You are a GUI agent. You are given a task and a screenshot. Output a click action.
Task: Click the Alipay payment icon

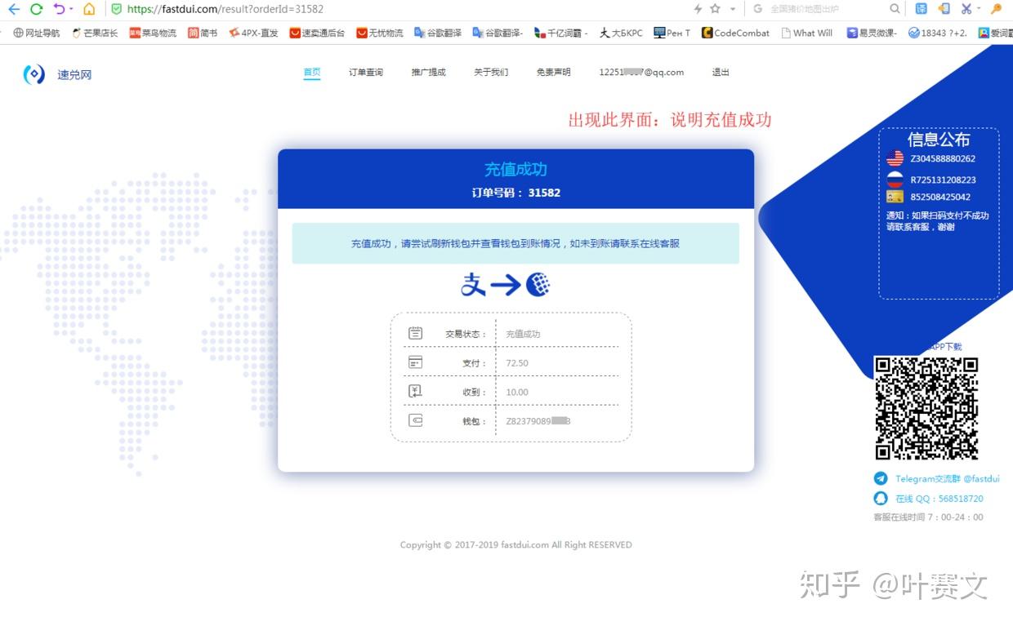pyautogui.click(x=474, y=284)
